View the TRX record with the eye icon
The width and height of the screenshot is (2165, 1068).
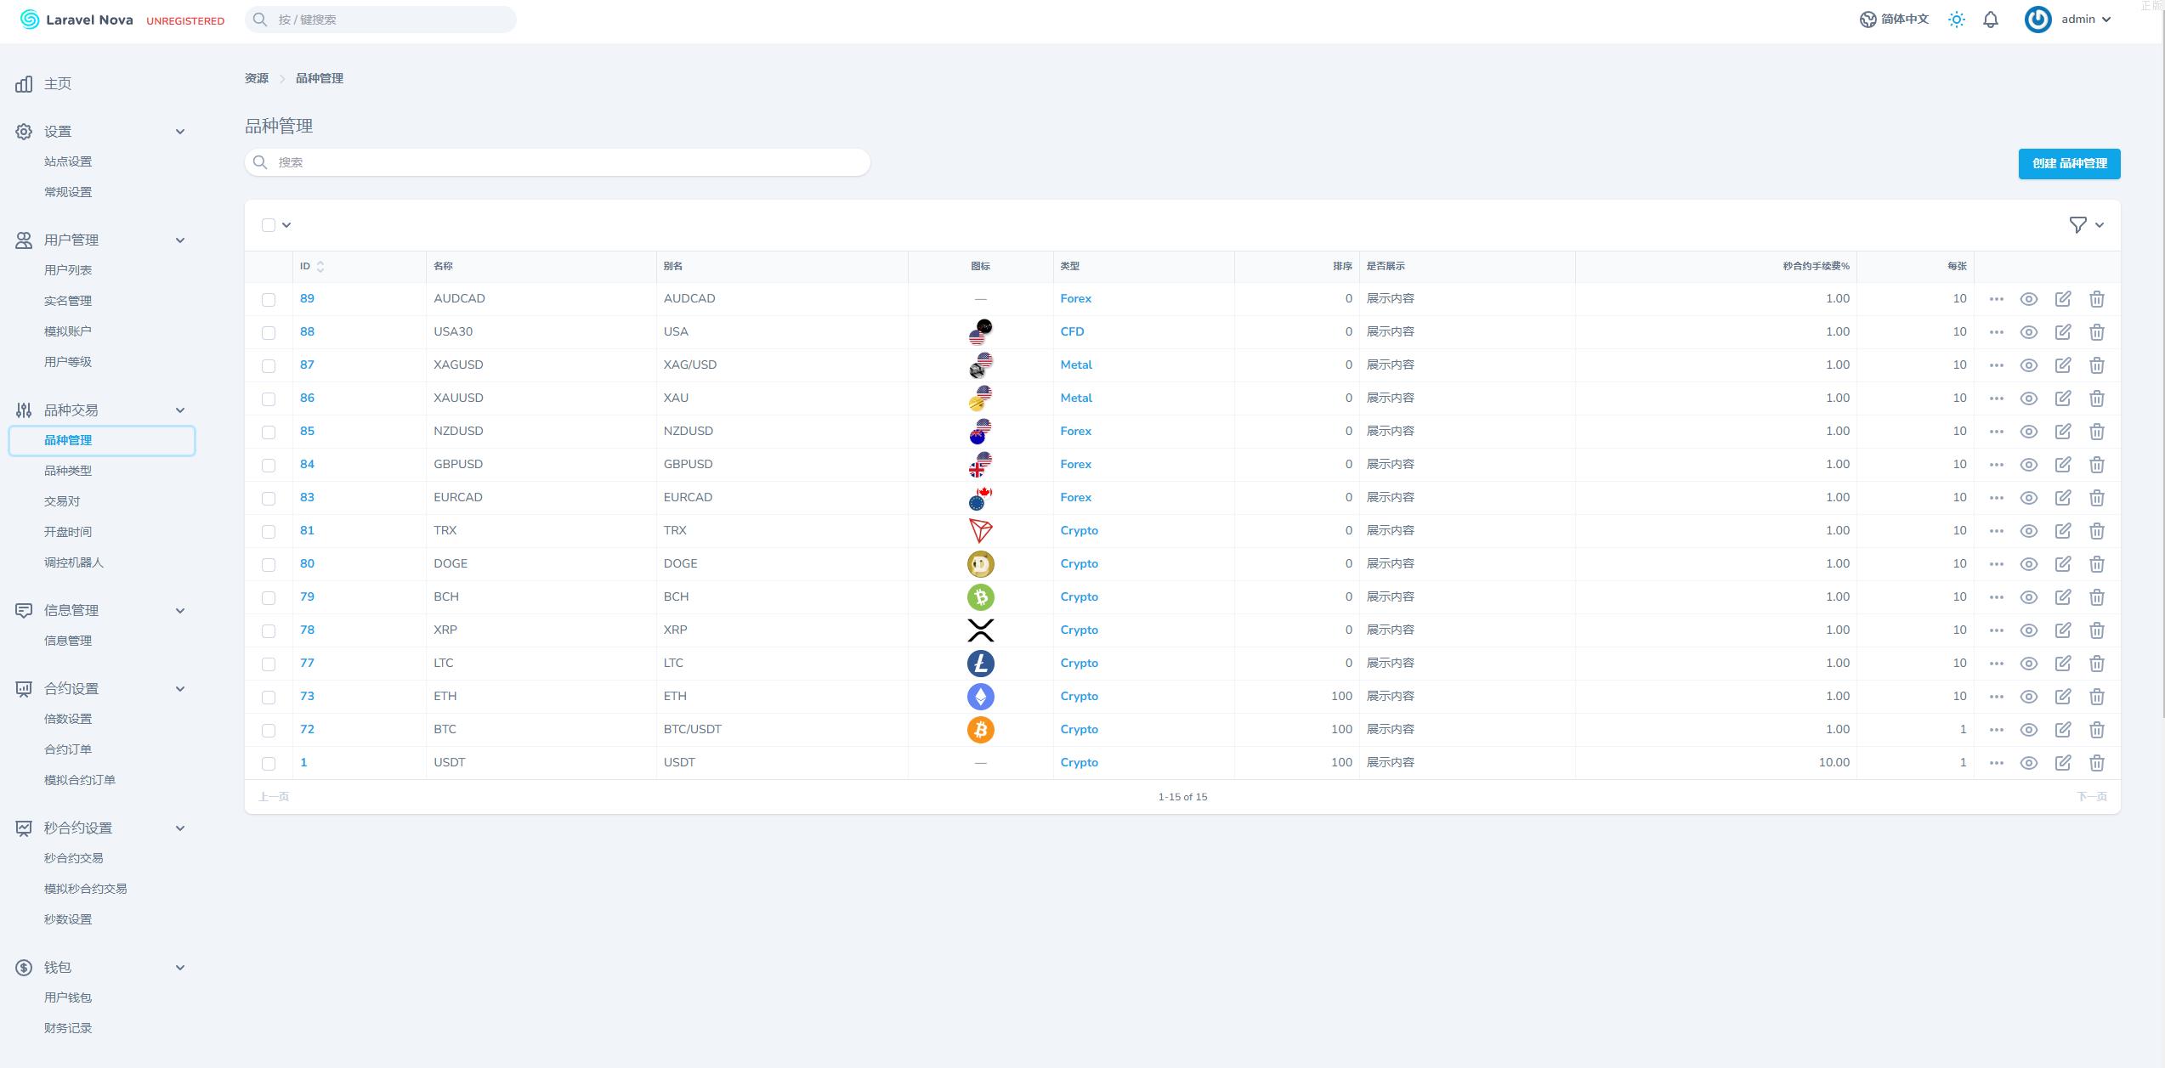(x=2029, y=531)
